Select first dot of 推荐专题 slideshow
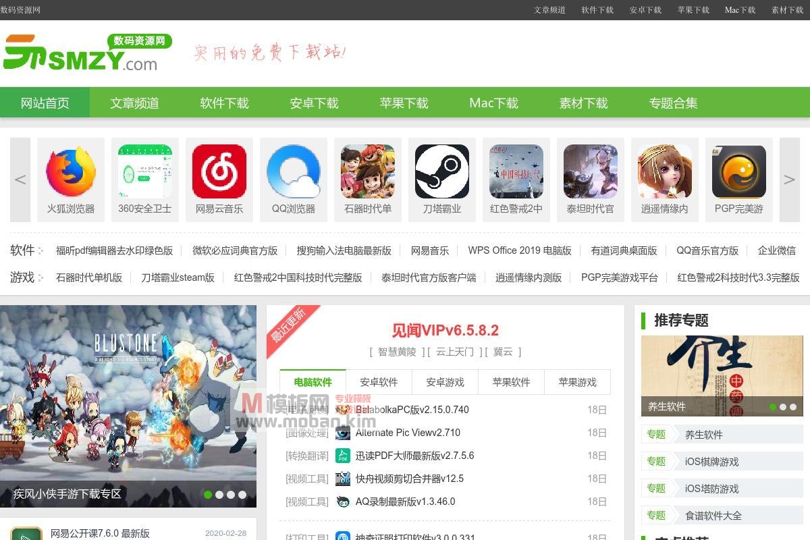The height and width of the screenshot is (540, 810). tap(773, 407)
